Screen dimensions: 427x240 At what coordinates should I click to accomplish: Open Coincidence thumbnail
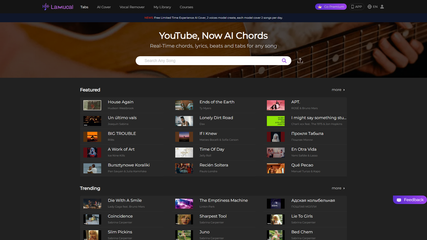pyautogui.click(x=92, y=219)
